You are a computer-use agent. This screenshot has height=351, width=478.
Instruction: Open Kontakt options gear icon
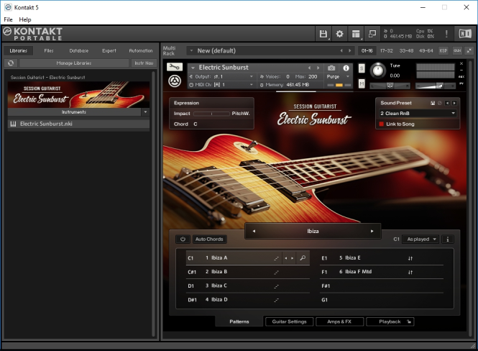(339, 34)
